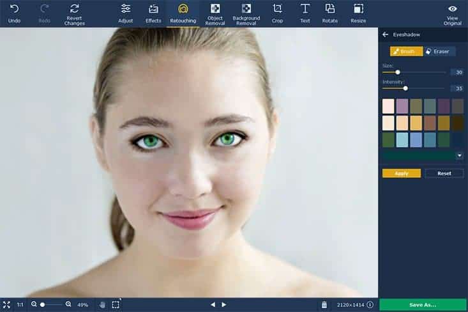Activate the Brush mode
This screenshot has width=468, height=312.
coord(406,51)
